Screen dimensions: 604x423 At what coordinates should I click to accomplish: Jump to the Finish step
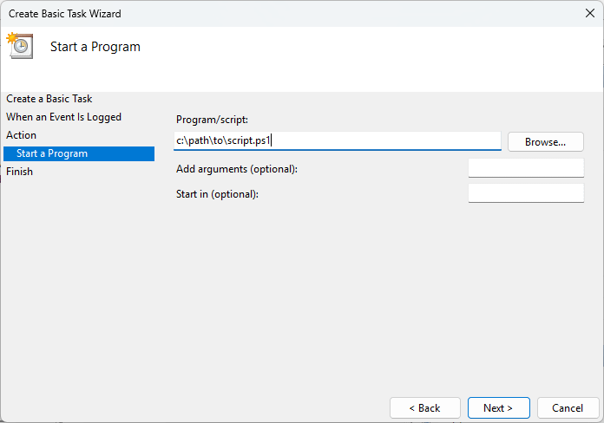point(20,172)
